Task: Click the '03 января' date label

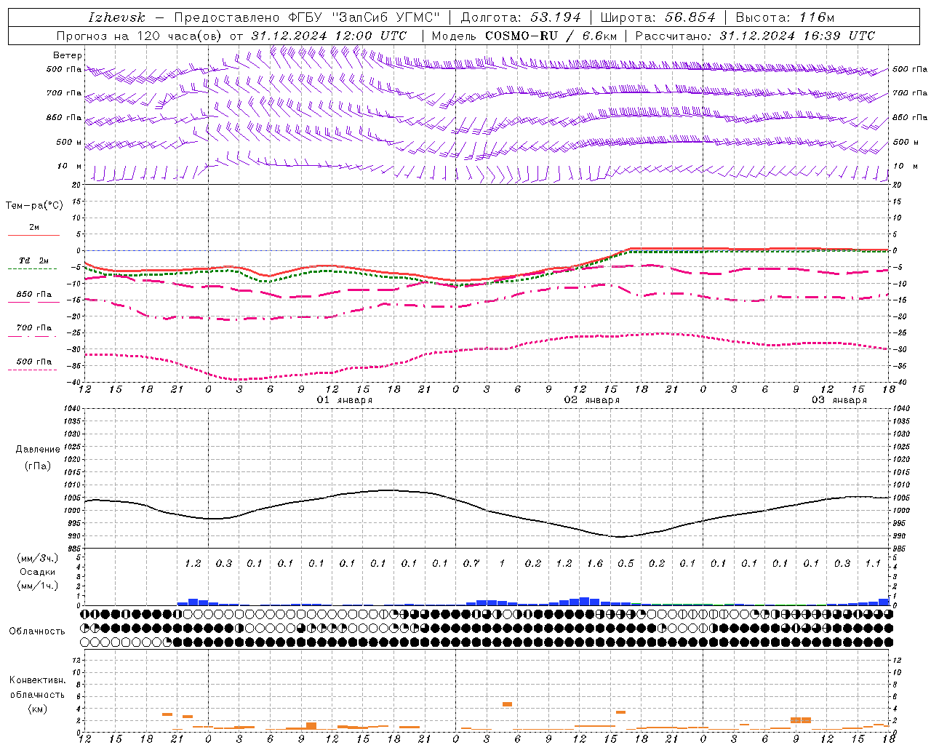Action: (x=839, y=400)
